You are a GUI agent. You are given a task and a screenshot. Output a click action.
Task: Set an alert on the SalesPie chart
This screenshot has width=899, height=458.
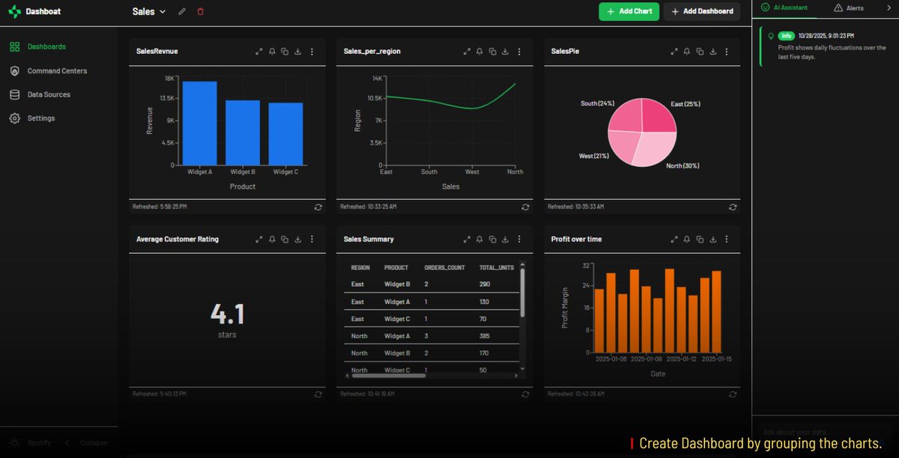tap(685, 52)
